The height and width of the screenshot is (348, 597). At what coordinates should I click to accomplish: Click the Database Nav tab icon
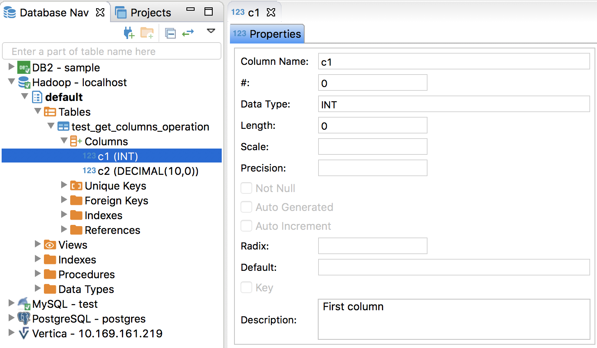click(9, 13)
